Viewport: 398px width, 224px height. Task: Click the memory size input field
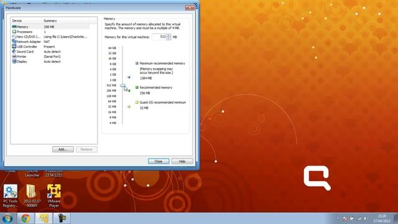coord(159,37)
